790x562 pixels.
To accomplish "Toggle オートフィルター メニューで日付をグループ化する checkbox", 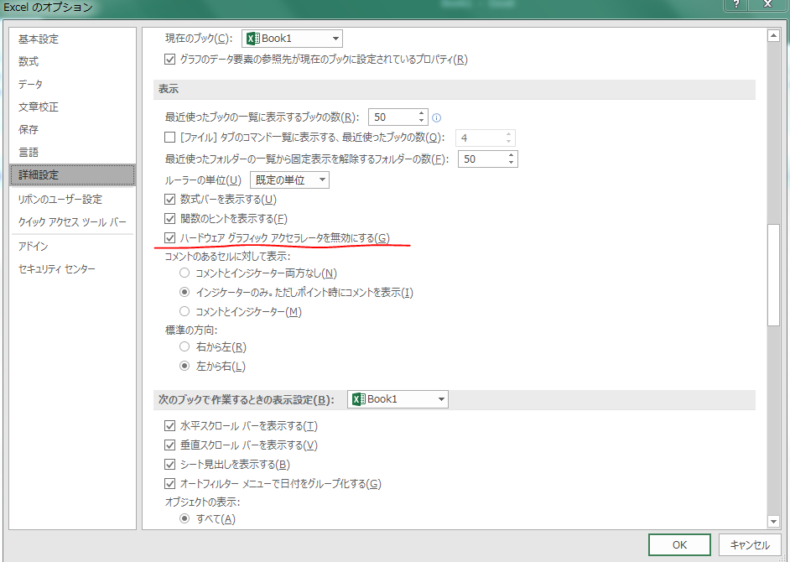I will tap(169, 484).
